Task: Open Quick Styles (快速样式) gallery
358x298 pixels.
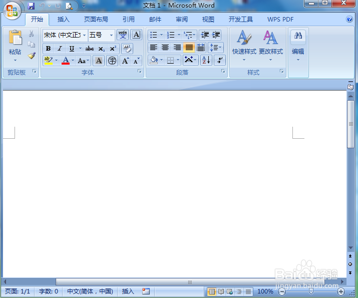Action: [x=244, y=46]
